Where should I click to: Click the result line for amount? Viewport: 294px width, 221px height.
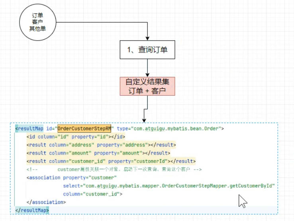(x=98, y=153)
